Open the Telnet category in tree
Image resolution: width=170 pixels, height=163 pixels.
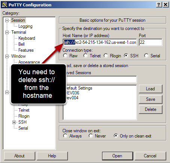24,110
